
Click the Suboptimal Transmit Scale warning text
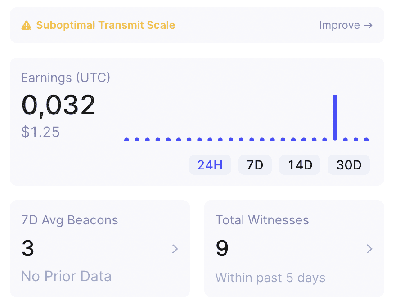106,25
